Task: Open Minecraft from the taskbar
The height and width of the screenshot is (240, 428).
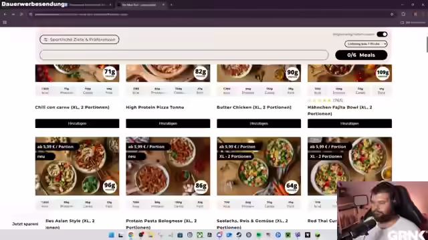Action: point(288,235)
